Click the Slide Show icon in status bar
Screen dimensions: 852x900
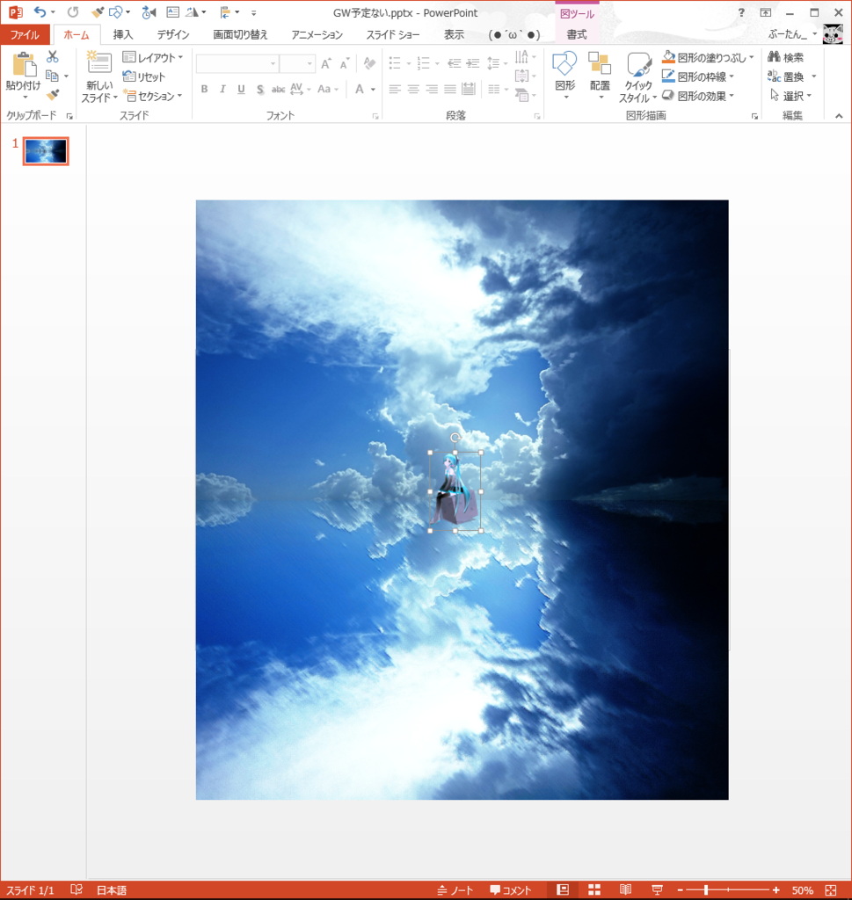[657, 889]
